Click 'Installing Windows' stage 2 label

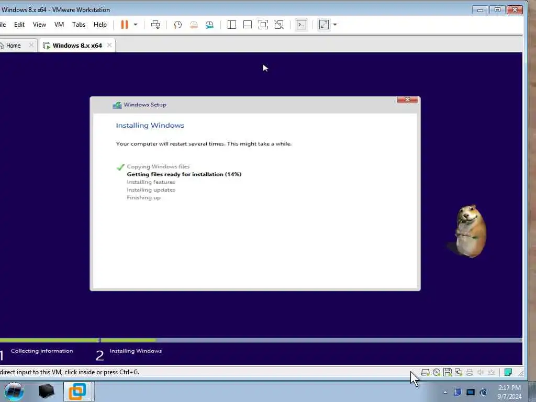(x=136, y=351)
